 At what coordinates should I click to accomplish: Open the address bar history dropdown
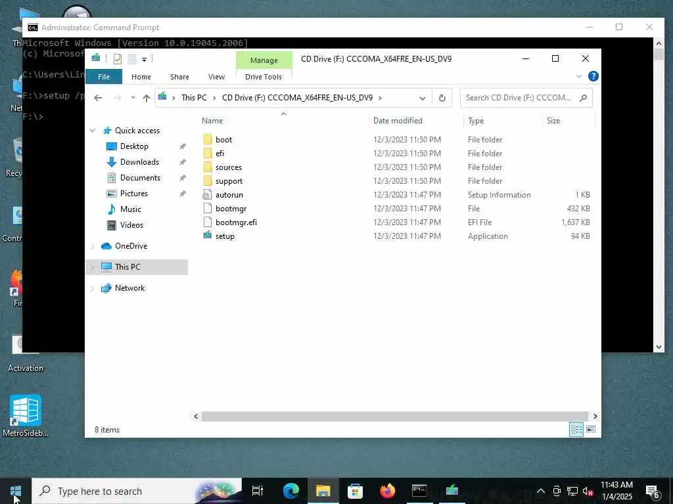423,98
